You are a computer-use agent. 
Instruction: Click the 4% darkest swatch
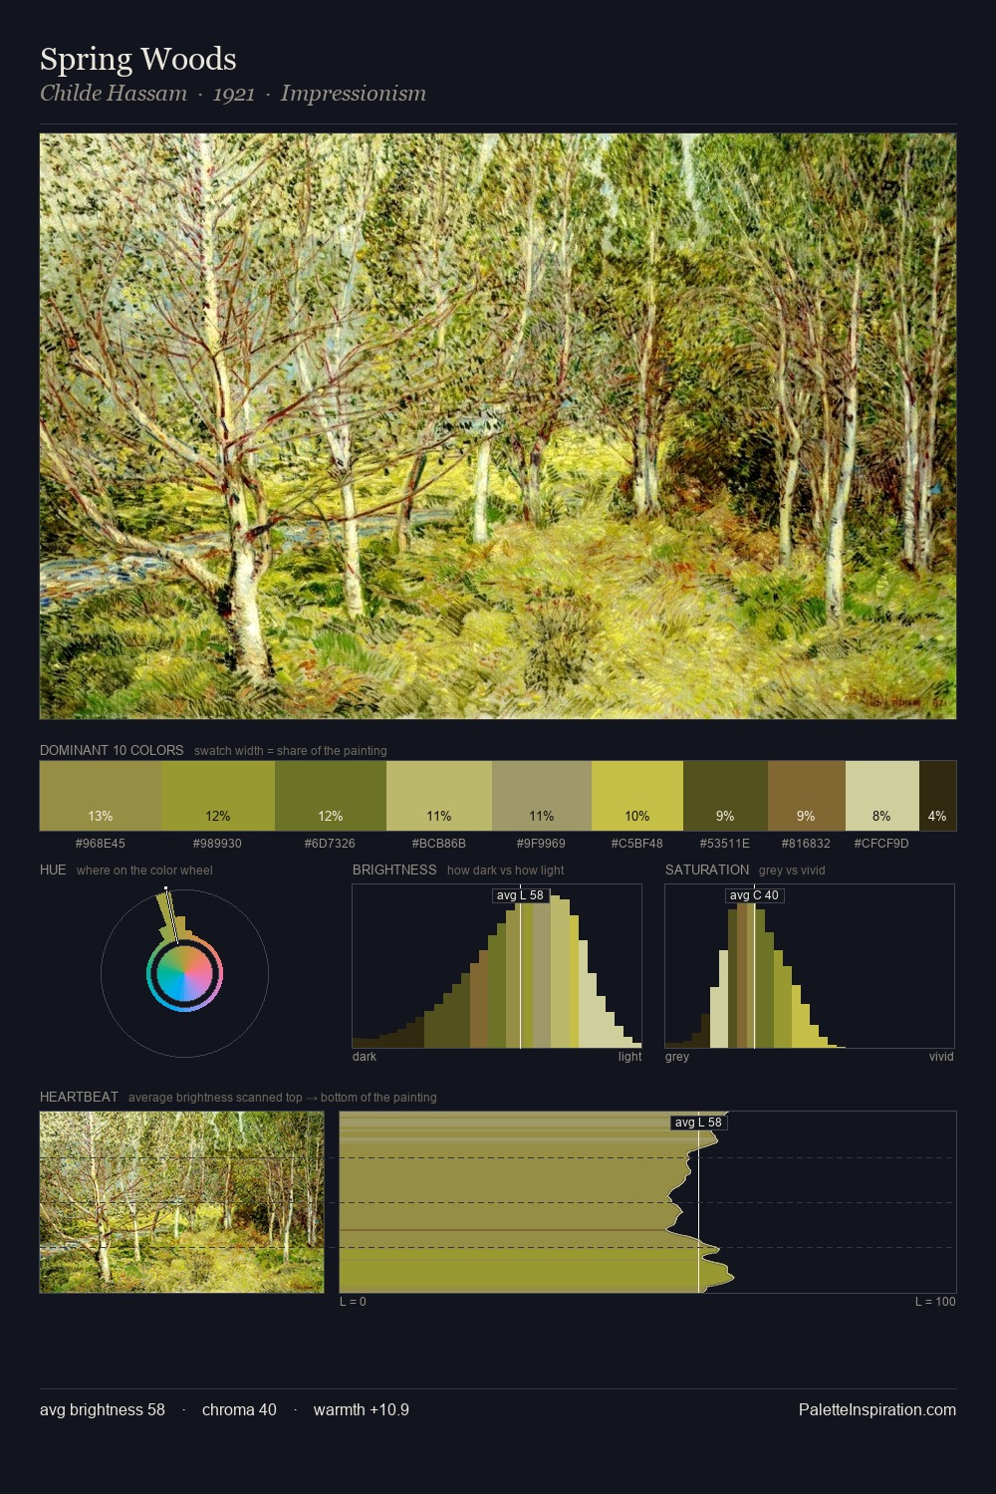point(937,795)
